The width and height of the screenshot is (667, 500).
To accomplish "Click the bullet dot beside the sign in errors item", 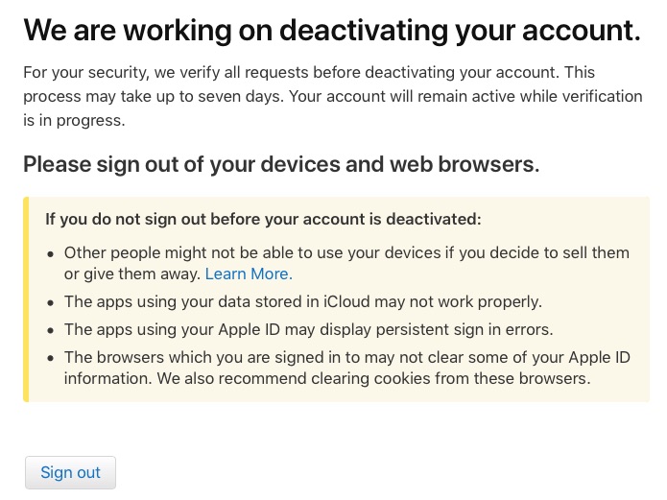I will (x=51, y=330).
